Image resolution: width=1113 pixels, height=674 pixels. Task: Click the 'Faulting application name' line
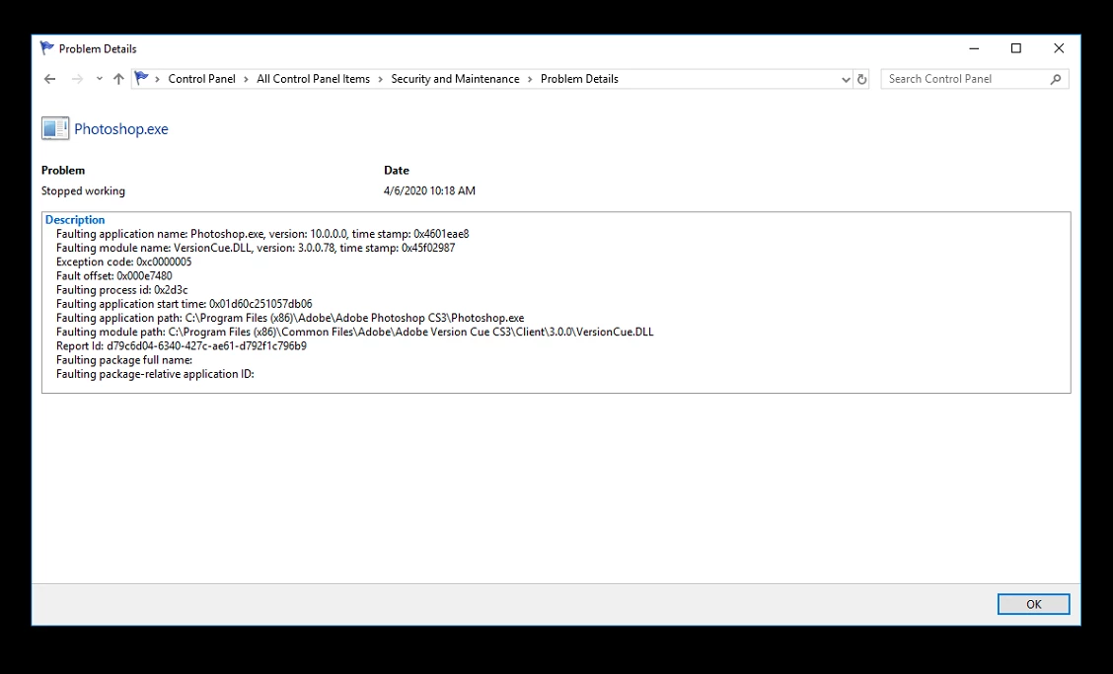coord(262,234)
